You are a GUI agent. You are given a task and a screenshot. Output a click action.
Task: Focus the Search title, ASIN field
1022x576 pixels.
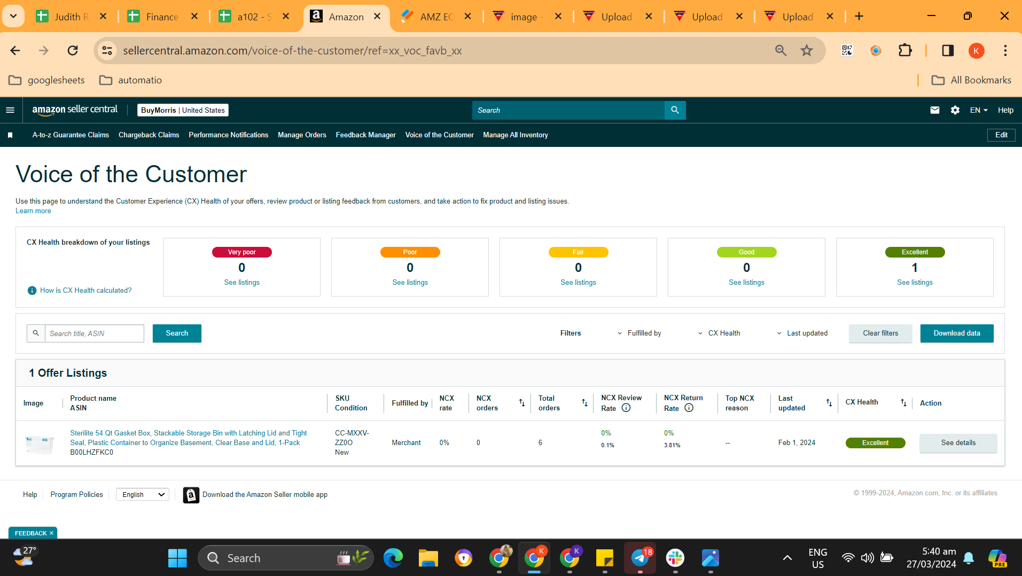click(95, 333)
